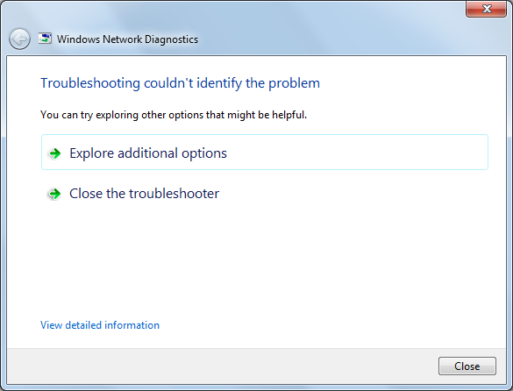Choose Explore additional options
This screenshot has height=391, width=513.
265,153
